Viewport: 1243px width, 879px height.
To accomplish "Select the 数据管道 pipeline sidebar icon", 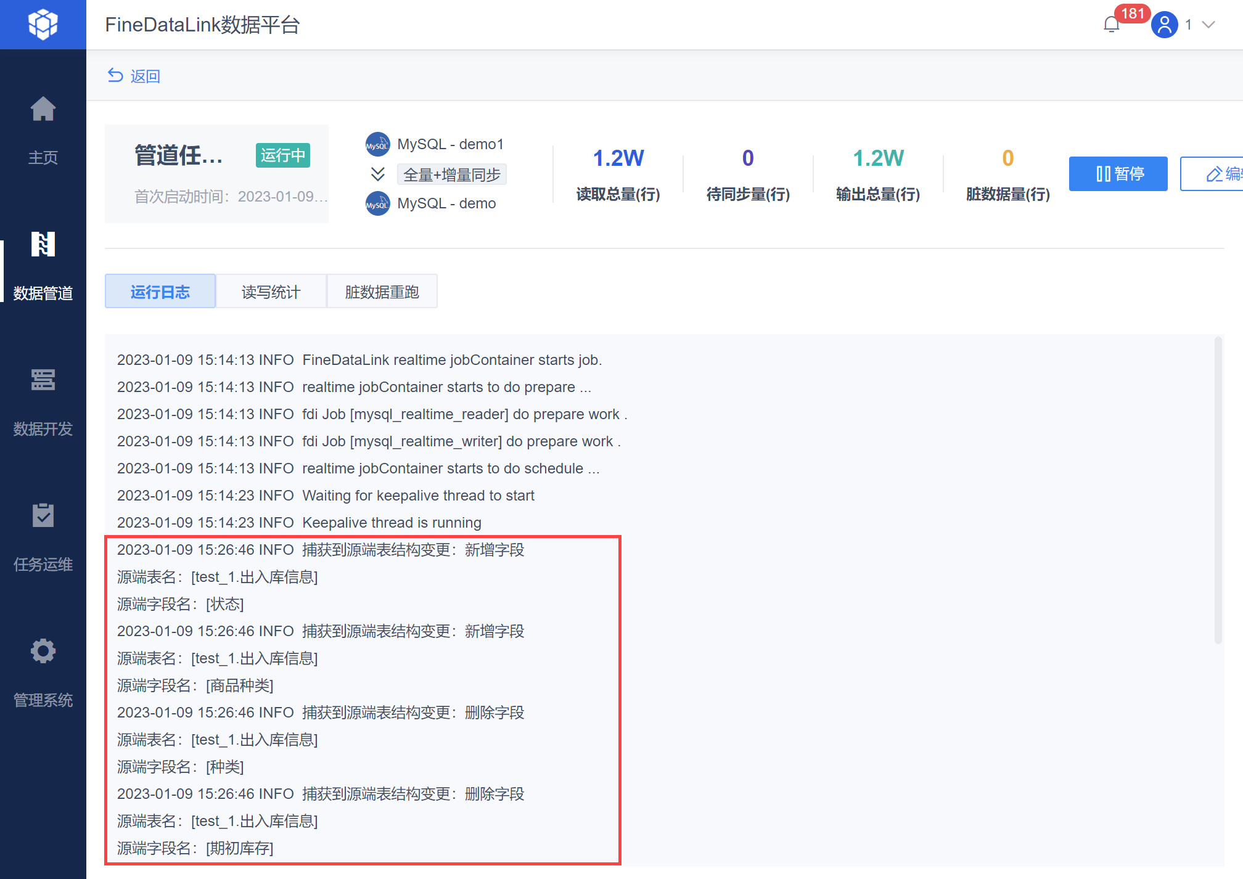I will [x=43, y=245].
